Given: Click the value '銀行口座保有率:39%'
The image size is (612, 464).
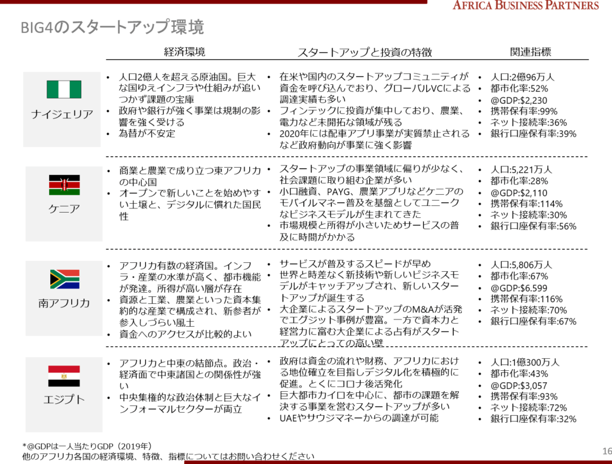Looking at the screenshot, I should [x=533, y=134].
